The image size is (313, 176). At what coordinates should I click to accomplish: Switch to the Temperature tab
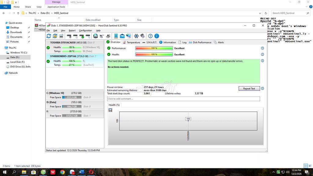point(131,42)
